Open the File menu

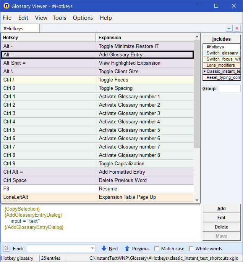[x=7, y=18]
